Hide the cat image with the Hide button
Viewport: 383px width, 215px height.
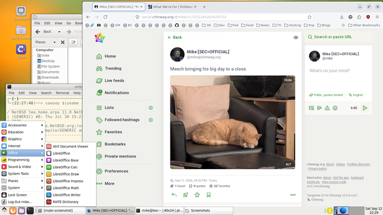288,80
